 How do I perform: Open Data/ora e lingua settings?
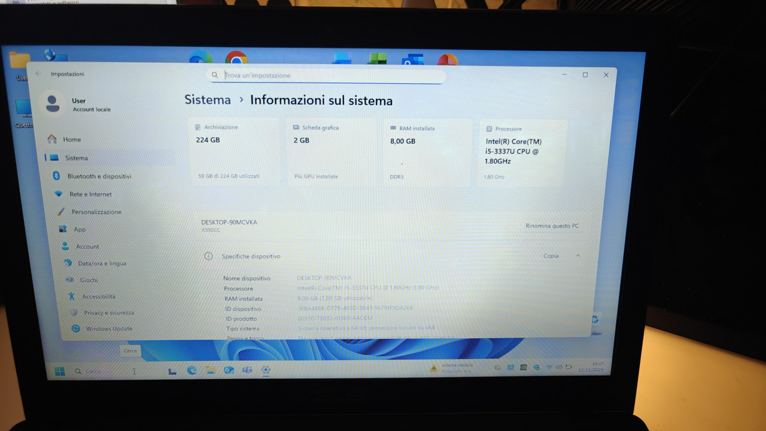tap(103, 263)
